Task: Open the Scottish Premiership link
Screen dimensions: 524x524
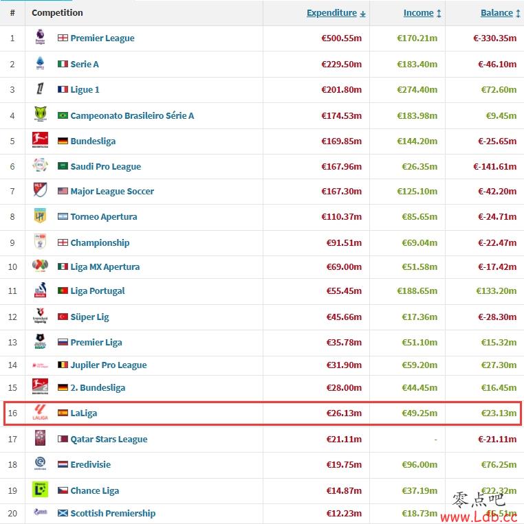Action: 113,513
